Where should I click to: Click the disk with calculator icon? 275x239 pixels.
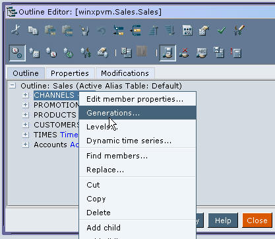(x=219, y=53)
